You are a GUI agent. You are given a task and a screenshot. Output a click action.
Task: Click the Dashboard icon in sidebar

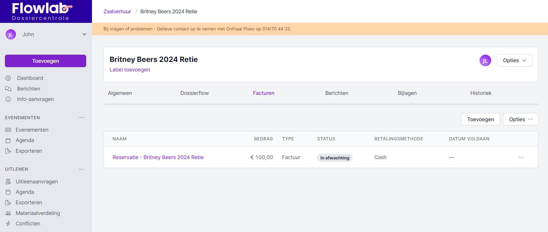coord(8,78)
